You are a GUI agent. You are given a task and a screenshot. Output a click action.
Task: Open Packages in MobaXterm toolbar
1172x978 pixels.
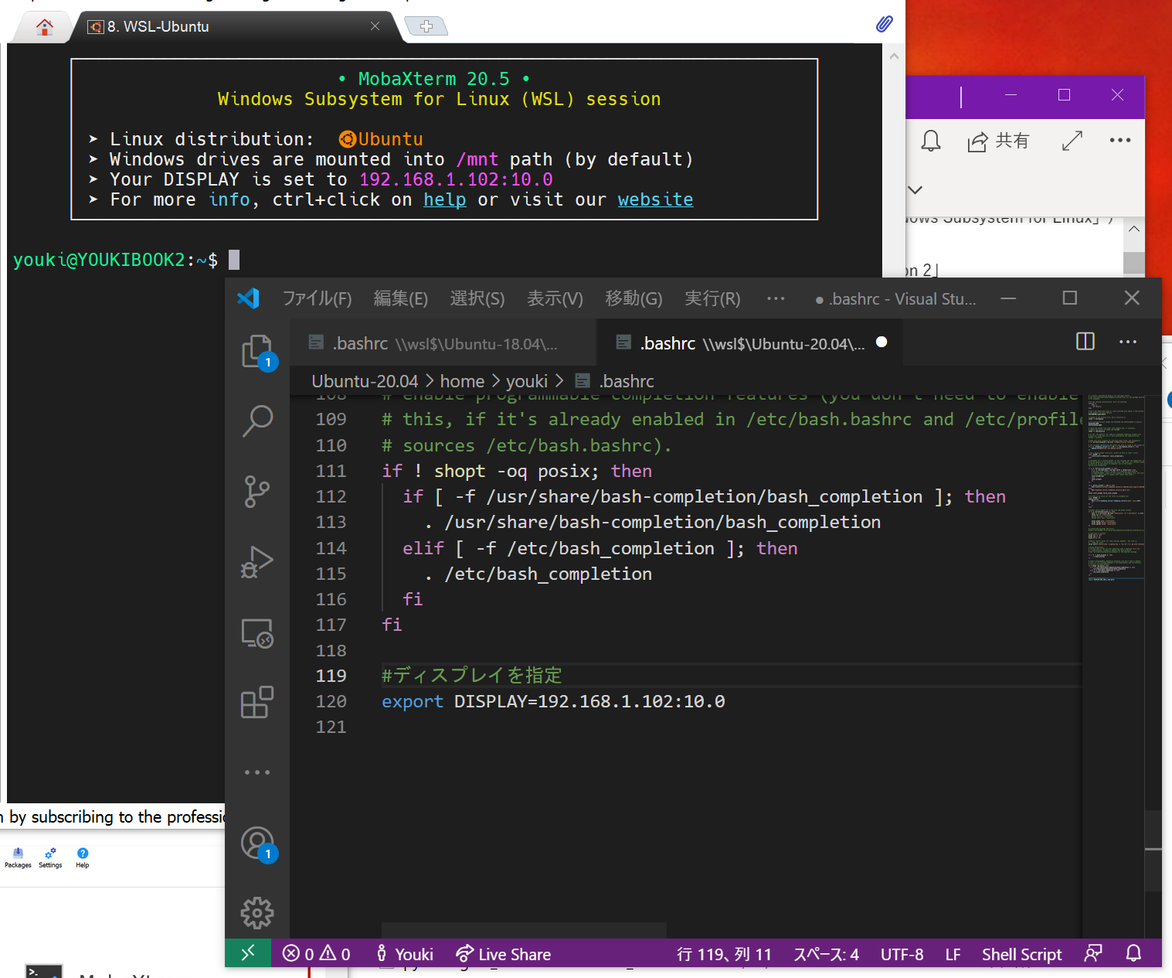click(18, 857)
